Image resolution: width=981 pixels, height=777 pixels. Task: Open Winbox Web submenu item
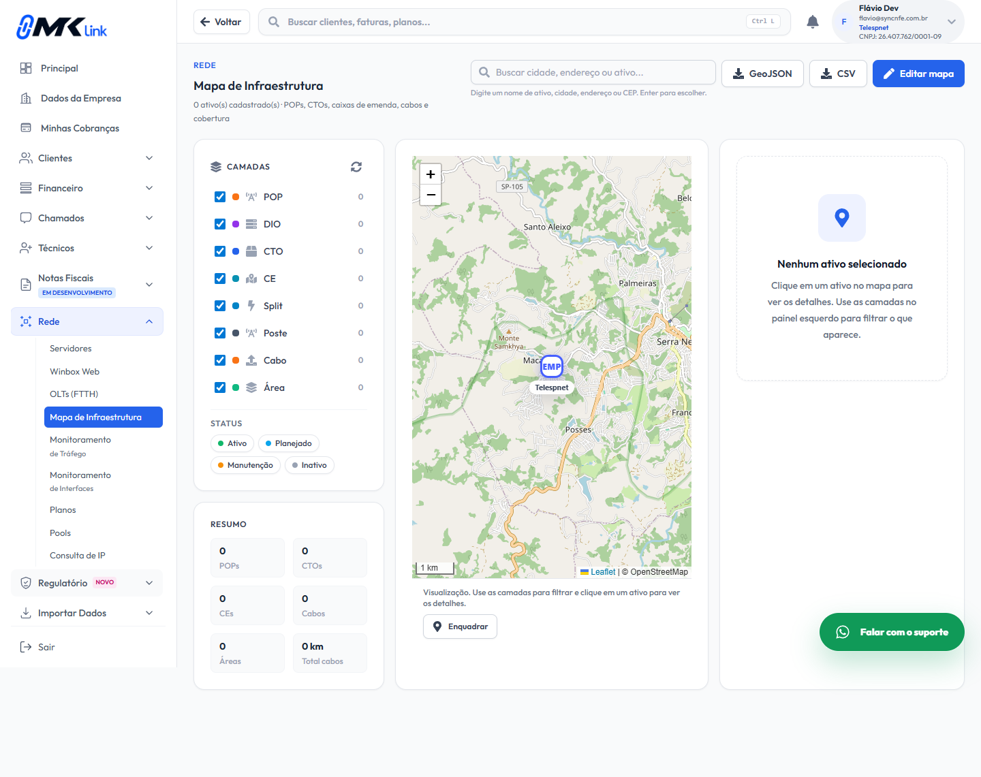tap(104, 372)
